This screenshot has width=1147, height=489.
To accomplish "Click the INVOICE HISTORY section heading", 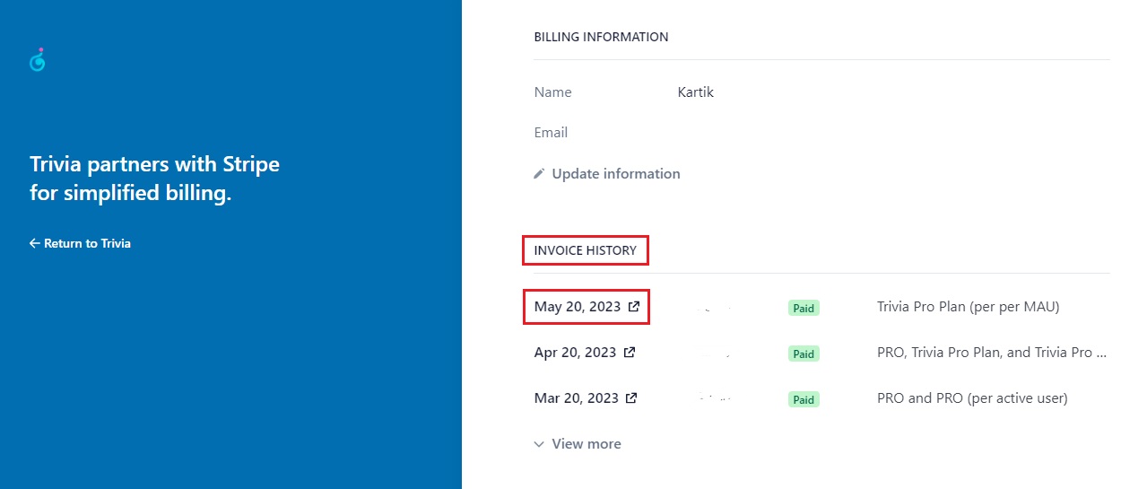I will coord(585,250).
